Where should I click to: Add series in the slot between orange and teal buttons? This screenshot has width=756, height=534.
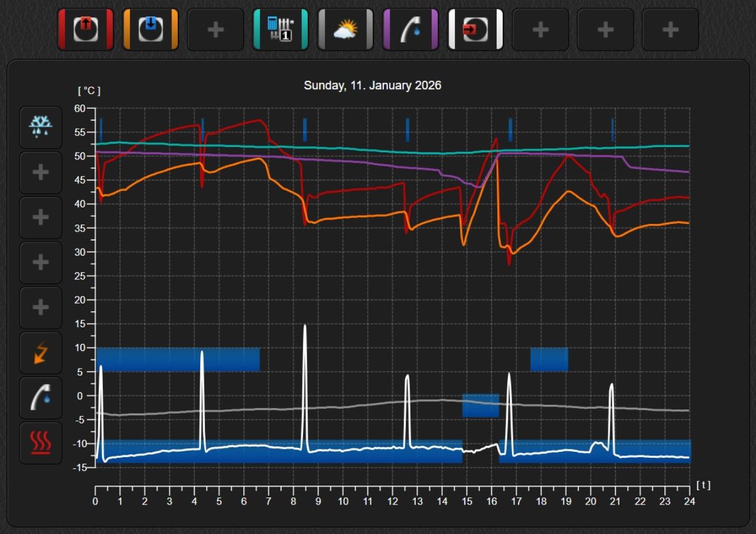[216, 30]
